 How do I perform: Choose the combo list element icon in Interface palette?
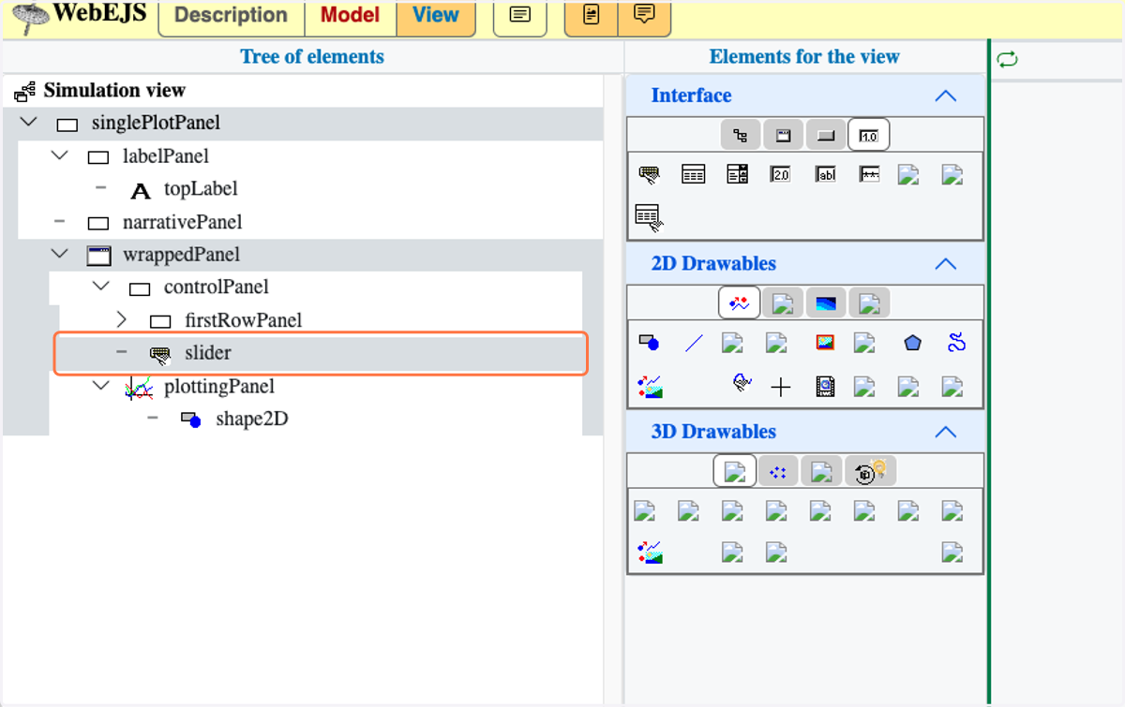[x=737, y=174]
